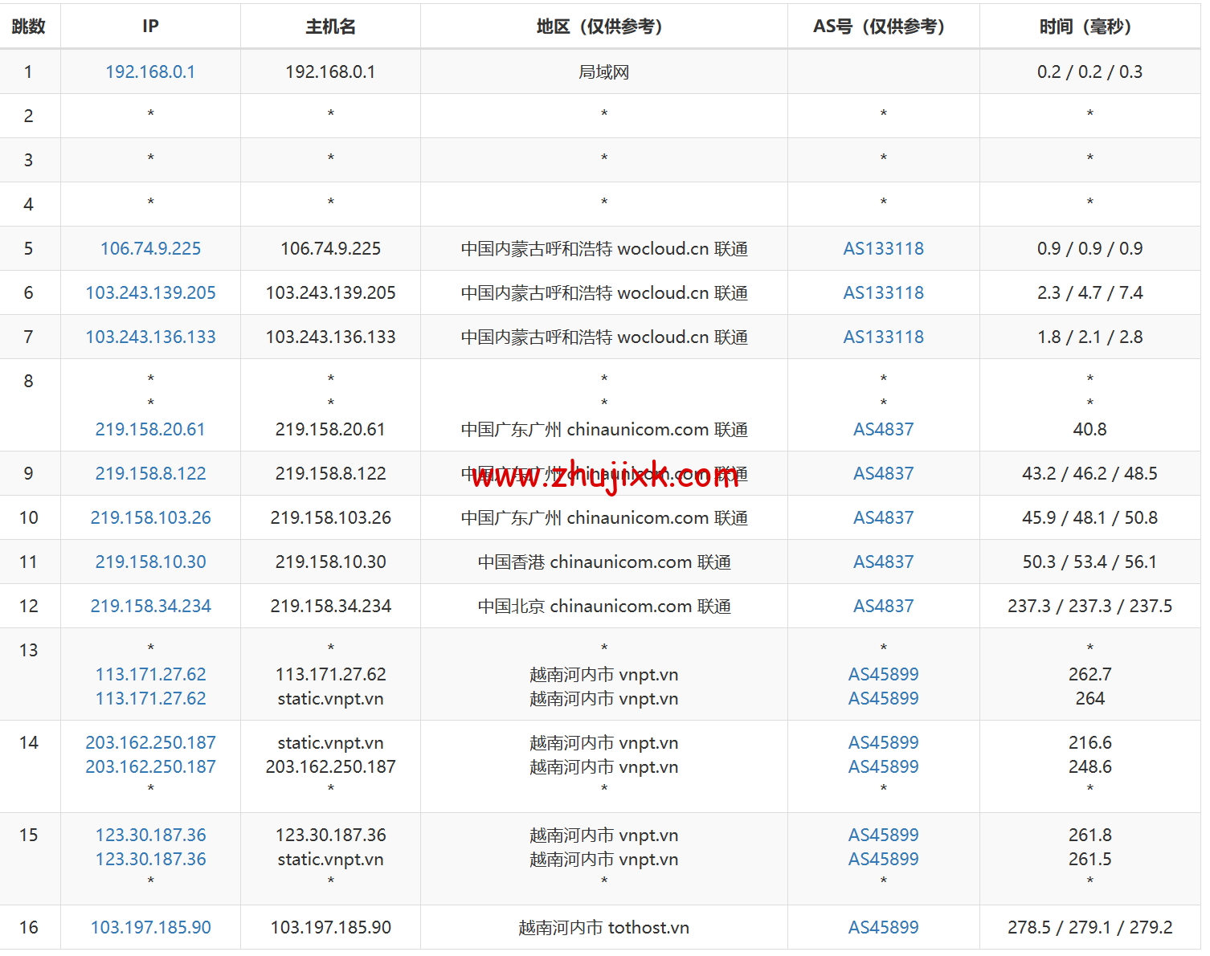Click the 219.158.10.30 IP link
The height and width of the screenshot is (956, 1210).
tap(150, 562)
